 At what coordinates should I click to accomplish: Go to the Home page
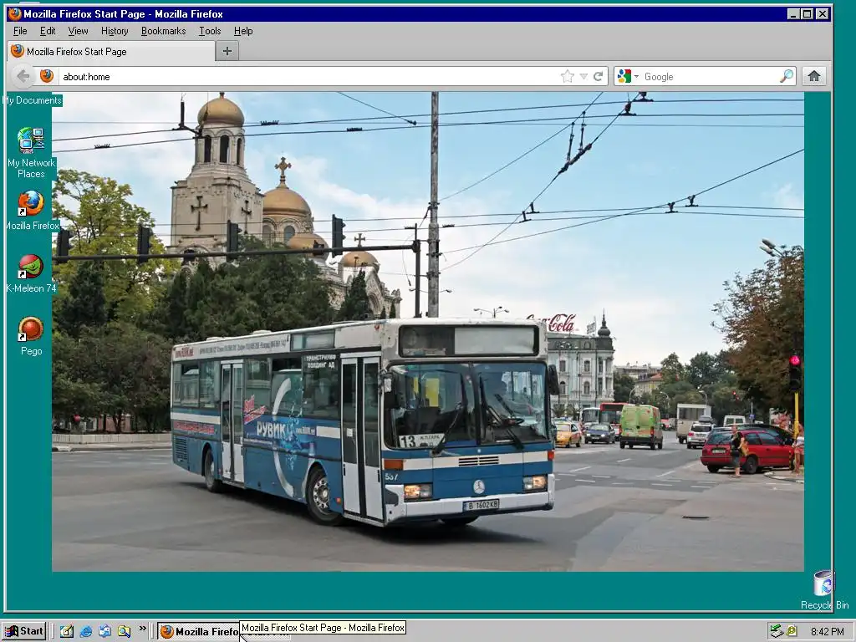(x=814, y=76)
